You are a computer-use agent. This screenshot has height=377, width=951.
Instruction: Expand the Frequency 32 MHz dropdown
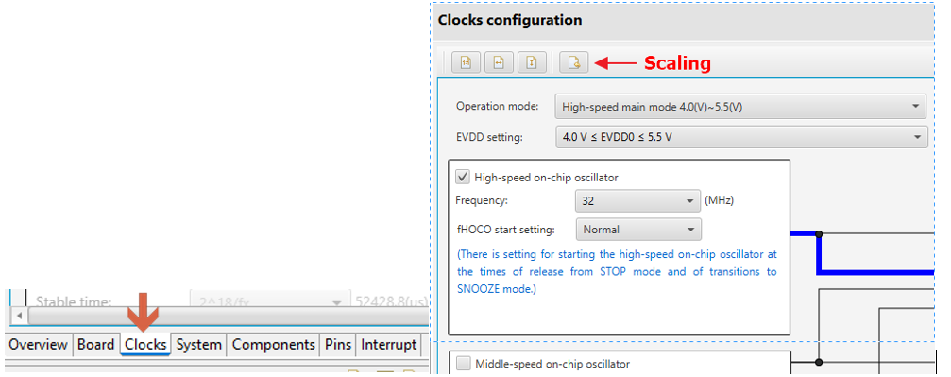637,200
